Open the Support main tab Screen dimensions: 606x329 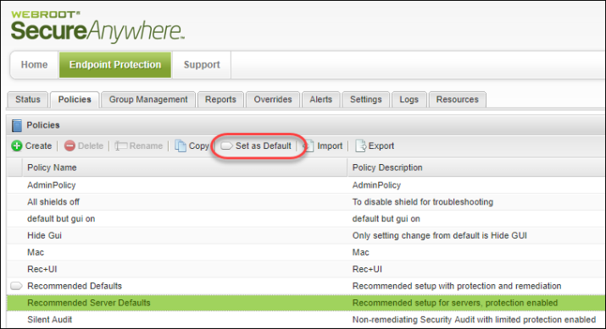(x=202, y=65)
